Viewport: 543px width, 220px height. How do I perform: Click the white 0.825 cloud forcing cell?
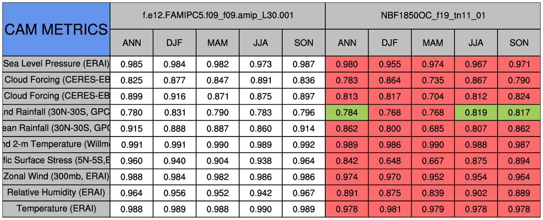pyautogui.click(x=132, y=80)
